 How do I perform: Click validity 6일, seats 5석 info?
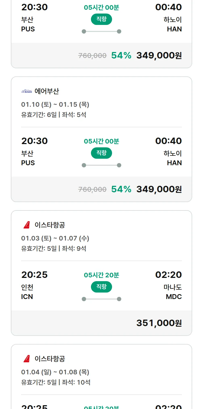tap(54, 115)
